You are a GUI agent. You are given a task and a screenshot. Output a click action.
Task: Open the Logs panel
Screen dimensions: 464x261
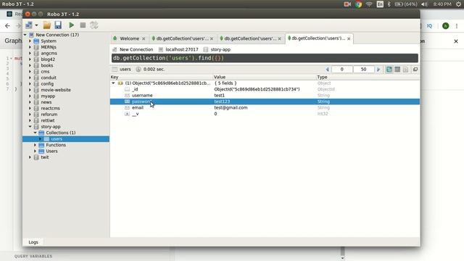(33, 242)
